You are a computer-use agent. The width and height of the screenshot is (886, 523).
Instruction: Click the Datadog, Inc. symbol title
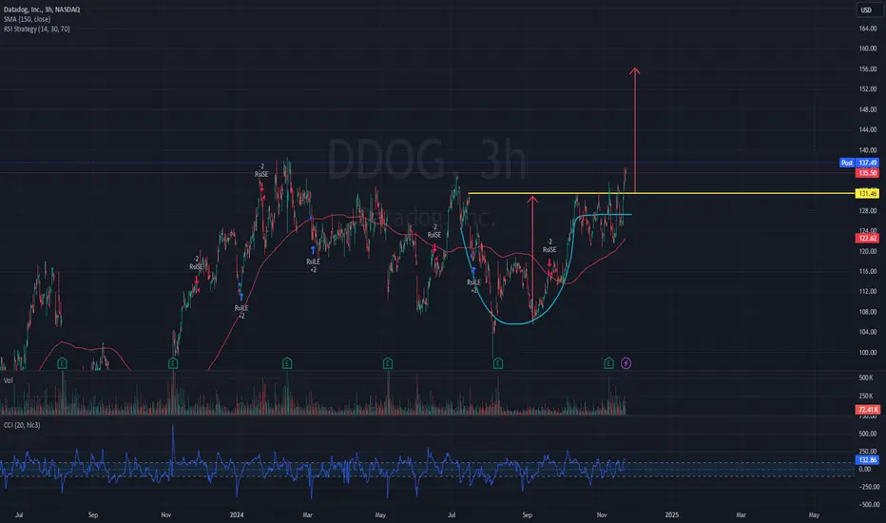coord(42,10)
